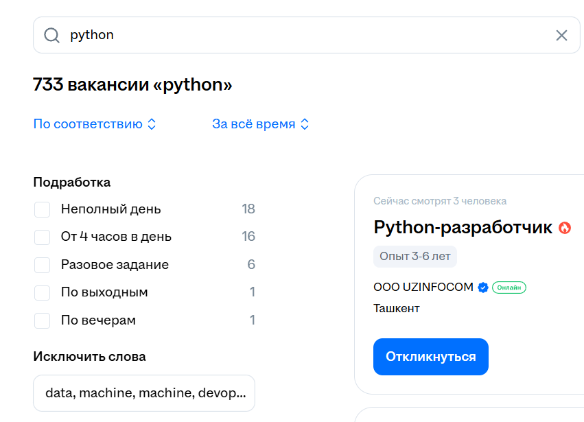This screenshot has width=584, height=422.
Task: Click the hot vacancy flame icon
Action: pos(564,228)
